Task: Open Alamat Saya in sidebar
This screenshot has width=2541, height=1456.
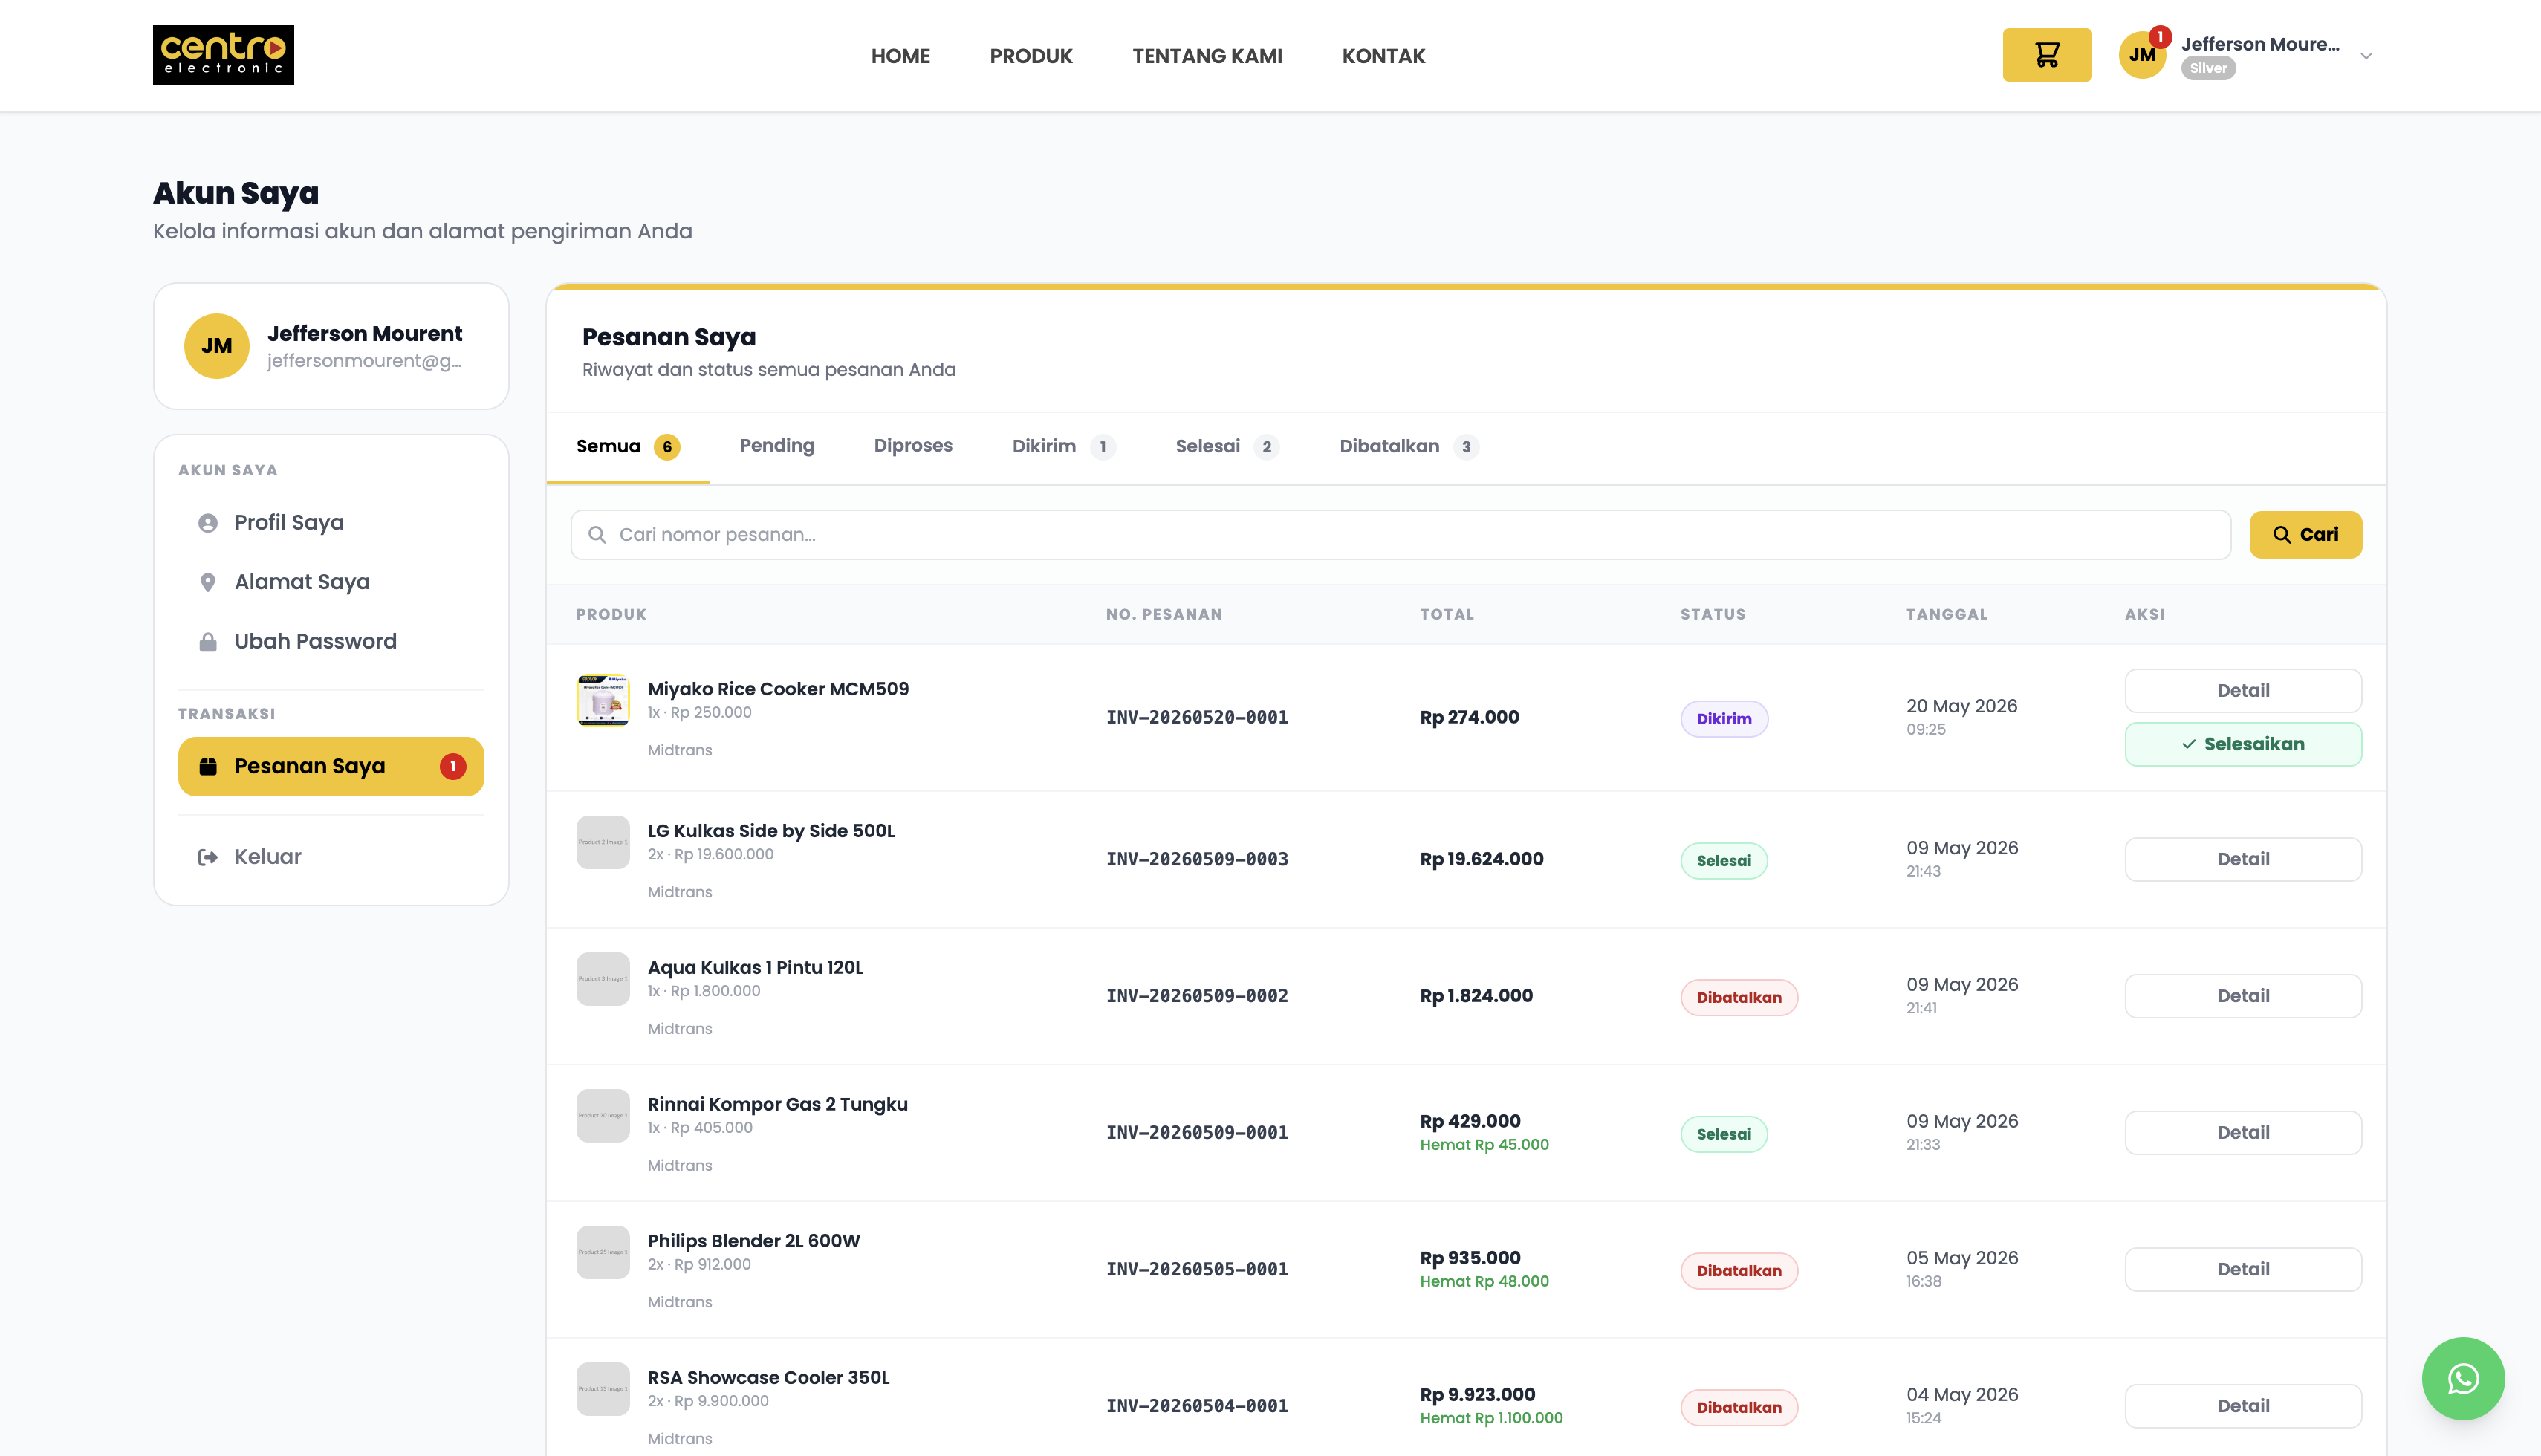Action: click(x=331, y=582)
